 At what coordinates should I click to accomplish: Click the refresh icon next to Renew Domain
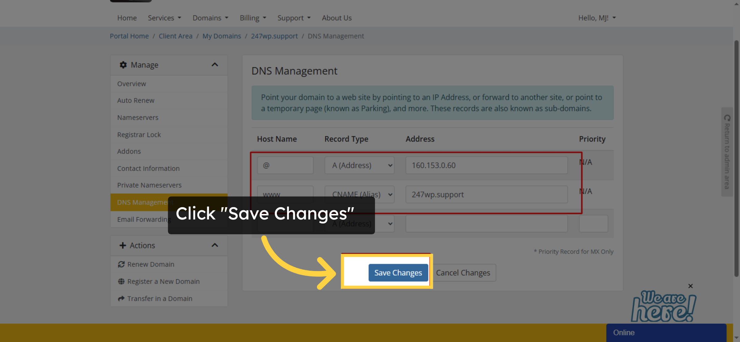click(121, 264)
